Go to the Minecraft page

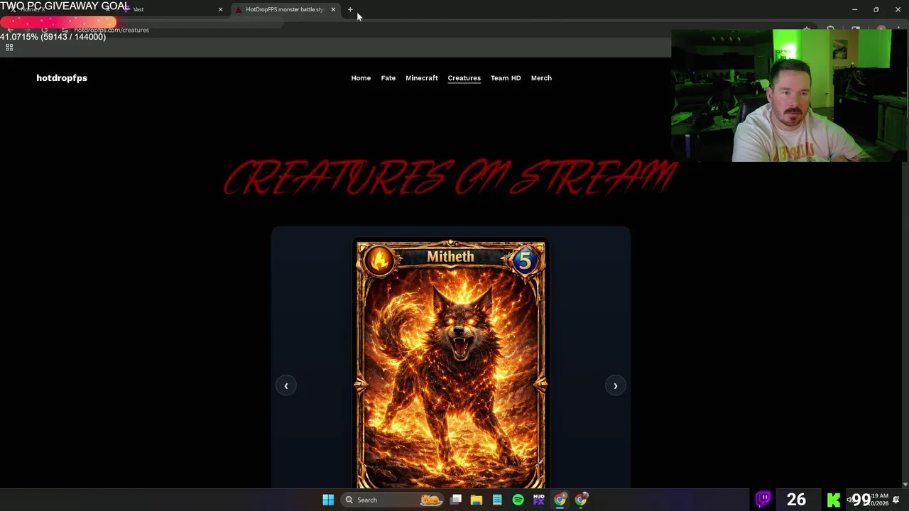(422, 78)
